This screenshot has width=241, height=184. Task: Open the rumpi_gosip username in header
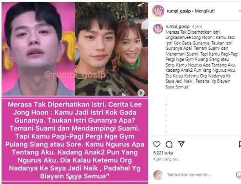(179, 11)
